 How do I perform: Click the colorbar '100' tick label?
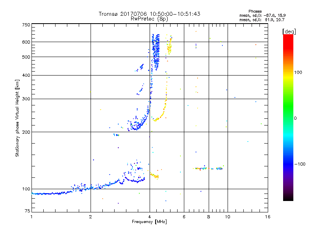coord(298,72)
